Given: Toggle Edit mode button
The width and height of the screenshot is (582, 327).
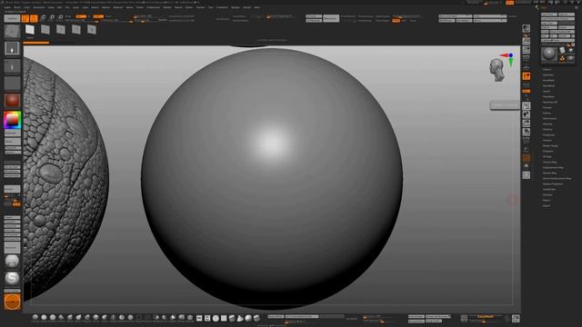Looking at the screenshot, I should click(25, 18).
